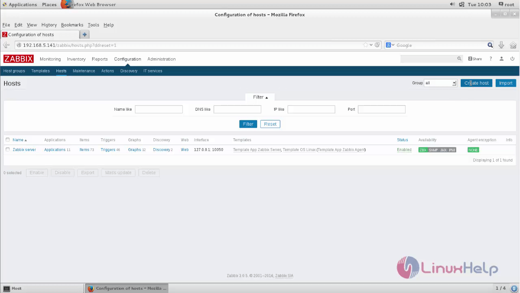Image resolution: width=520 pixels, height=293 pixels.
Task: Click the Google search magnifier icon
Action: click(490, 45)
